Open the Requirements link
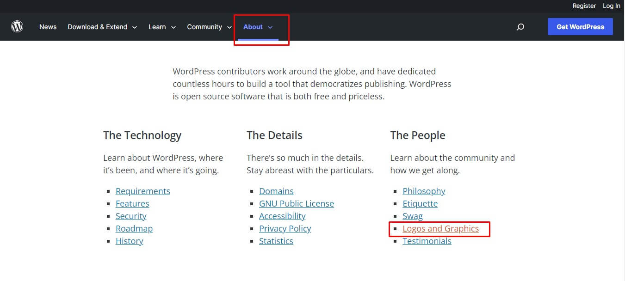625x281 pixels. 143,191
